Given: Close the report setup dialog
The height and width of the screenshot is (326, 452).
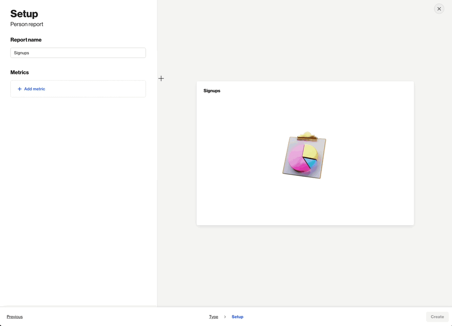Looking at the screenshot, I should pyautogui.click(x=439, y=9).
